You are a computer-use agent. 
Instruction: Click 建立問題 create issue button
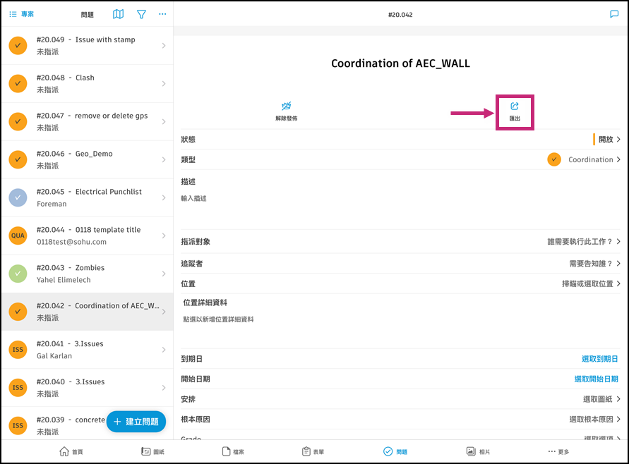pyautogui.click(x=136, y=422)
